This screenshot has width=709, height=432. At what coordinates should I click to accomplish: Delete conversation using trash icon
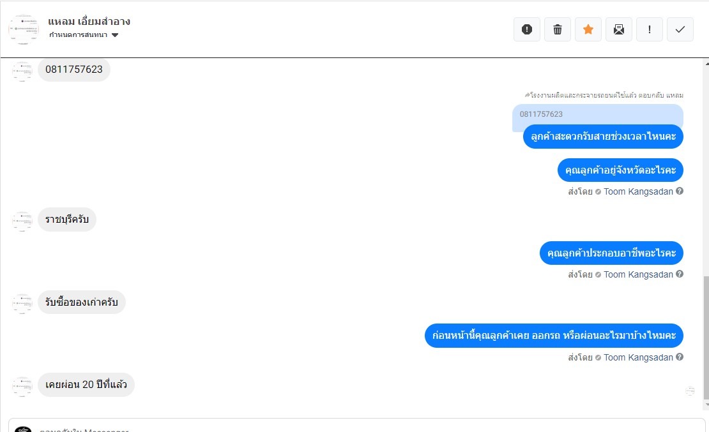click(558, 29)
